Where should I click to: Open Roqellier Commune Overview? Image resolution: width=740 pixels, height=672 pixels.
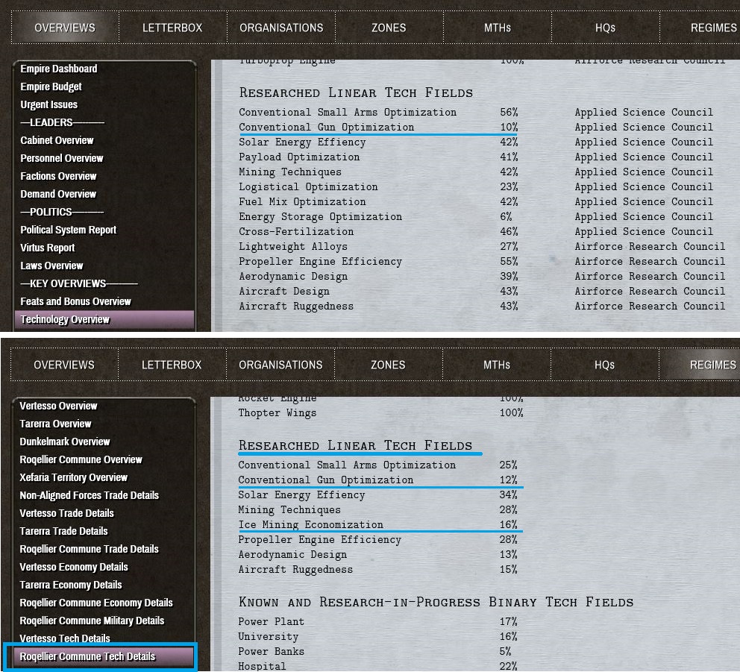(x=81, y=460)
